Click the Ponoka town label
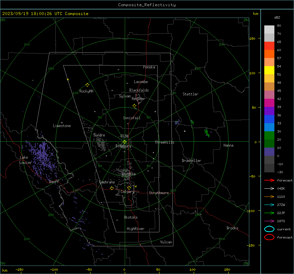 coord(149,67)
